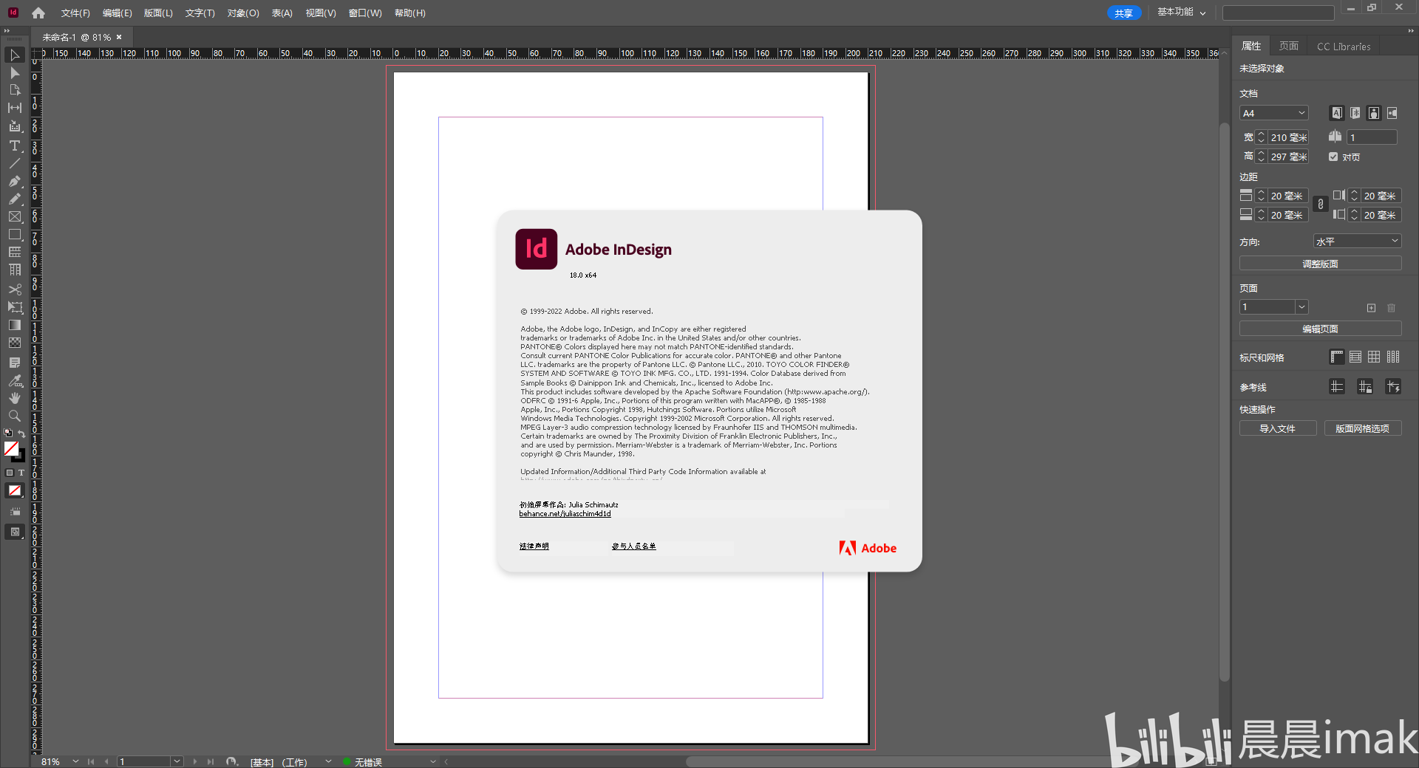Open the zoom level 81% dropdown
The height and width of the screenshot is (768, 1419).
coord(75,761)
